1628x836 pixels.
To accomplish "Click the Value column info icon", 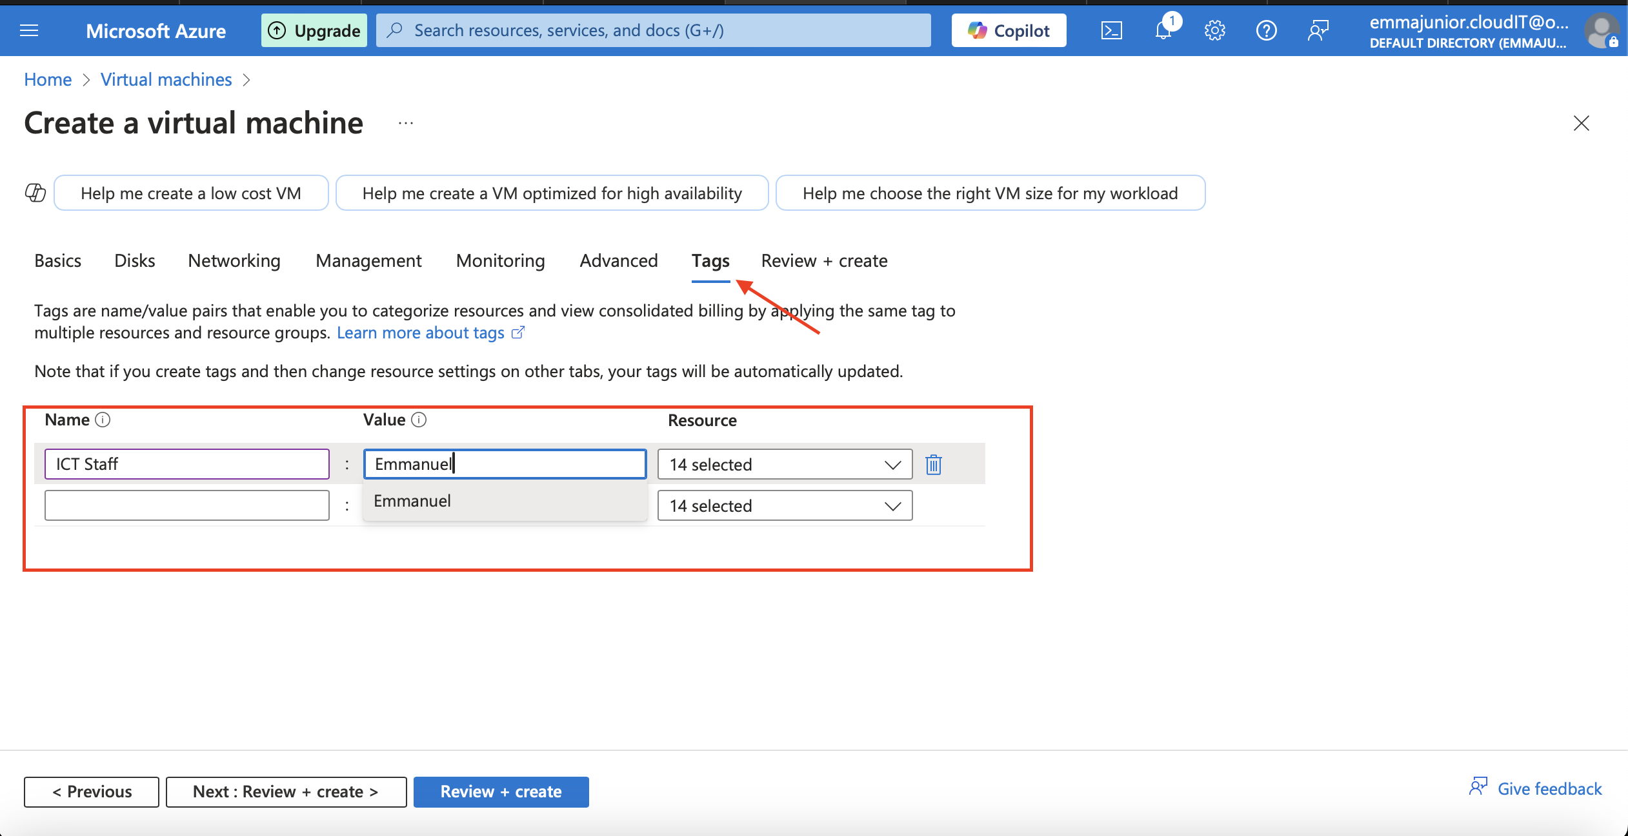I will (x=419, y=420).
